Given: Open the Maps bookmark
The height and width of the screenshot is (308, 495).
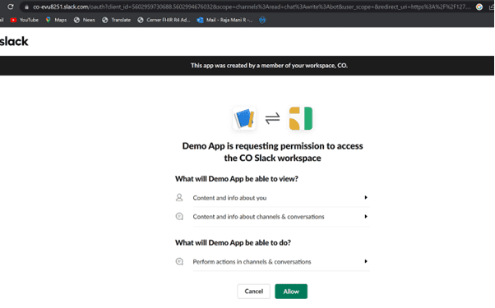Looking at the screenshot, I should pos(56,20).
